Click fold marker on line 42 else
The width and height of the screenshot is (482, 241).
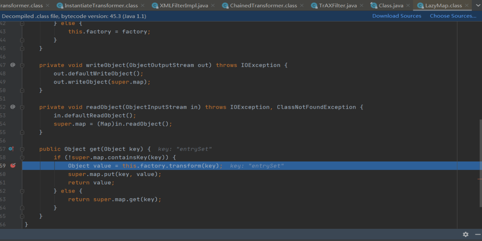(22, 23)
